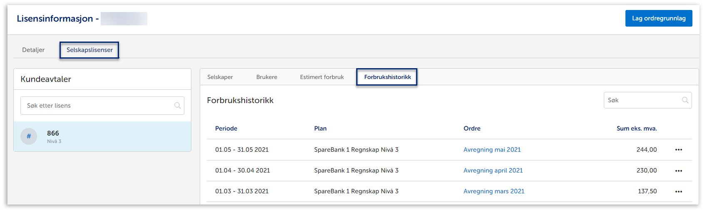This screenshot has height=212, width=707.
Task: Click the hash icon for license 866
Action: pos(29,136)
